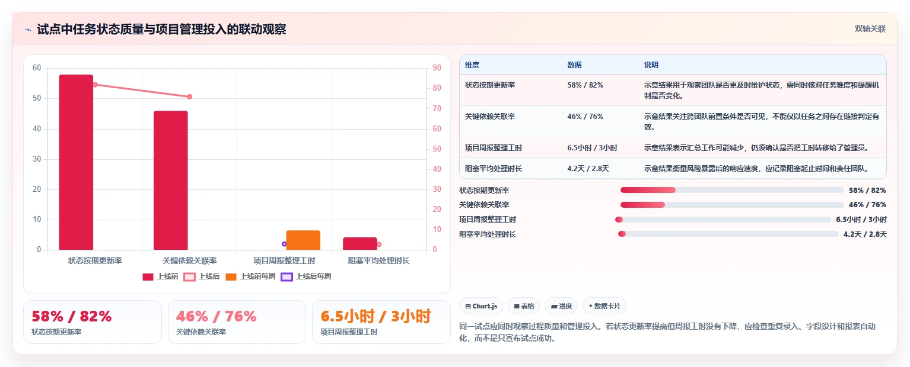
Task: Open the 46% / 76% data card
Action: click(237, 322)
